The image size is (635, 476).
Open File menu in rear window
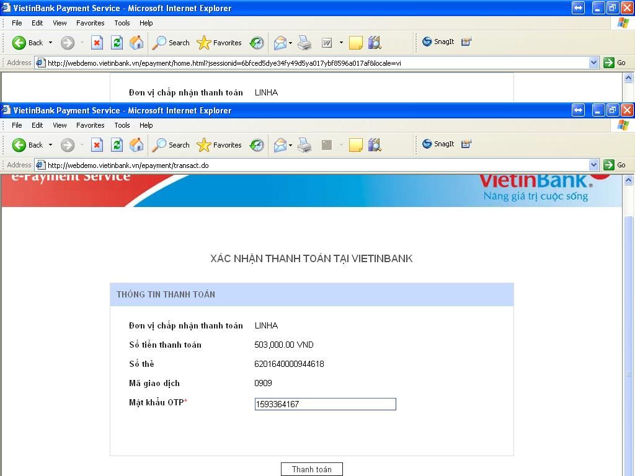click(17, 23)
